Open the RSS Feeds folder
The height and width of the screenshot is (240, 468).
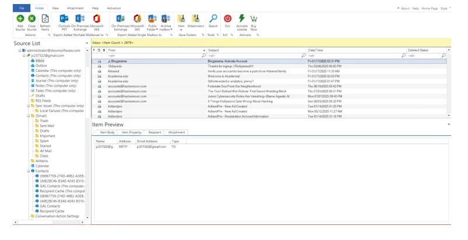(43, 101)
